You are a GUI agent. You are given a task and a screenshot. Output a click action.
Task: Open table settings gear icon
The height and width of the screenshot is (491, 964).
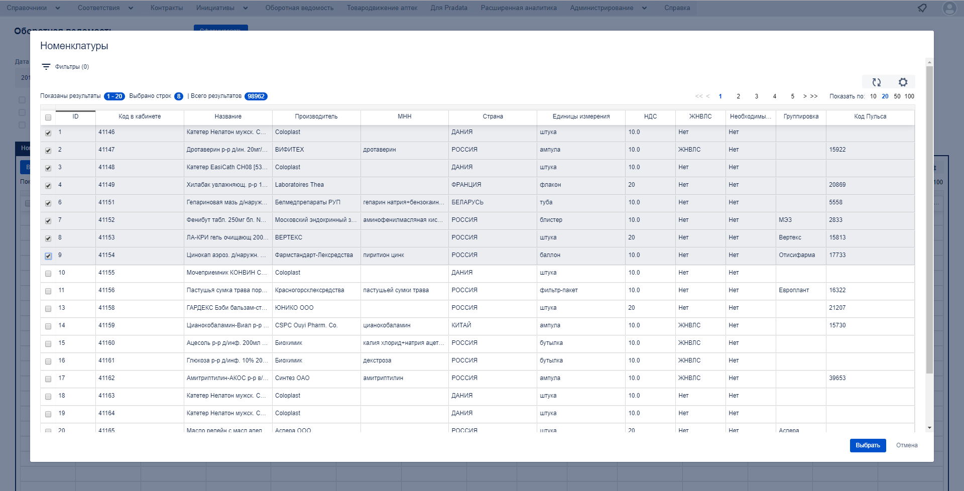(903, 82)
